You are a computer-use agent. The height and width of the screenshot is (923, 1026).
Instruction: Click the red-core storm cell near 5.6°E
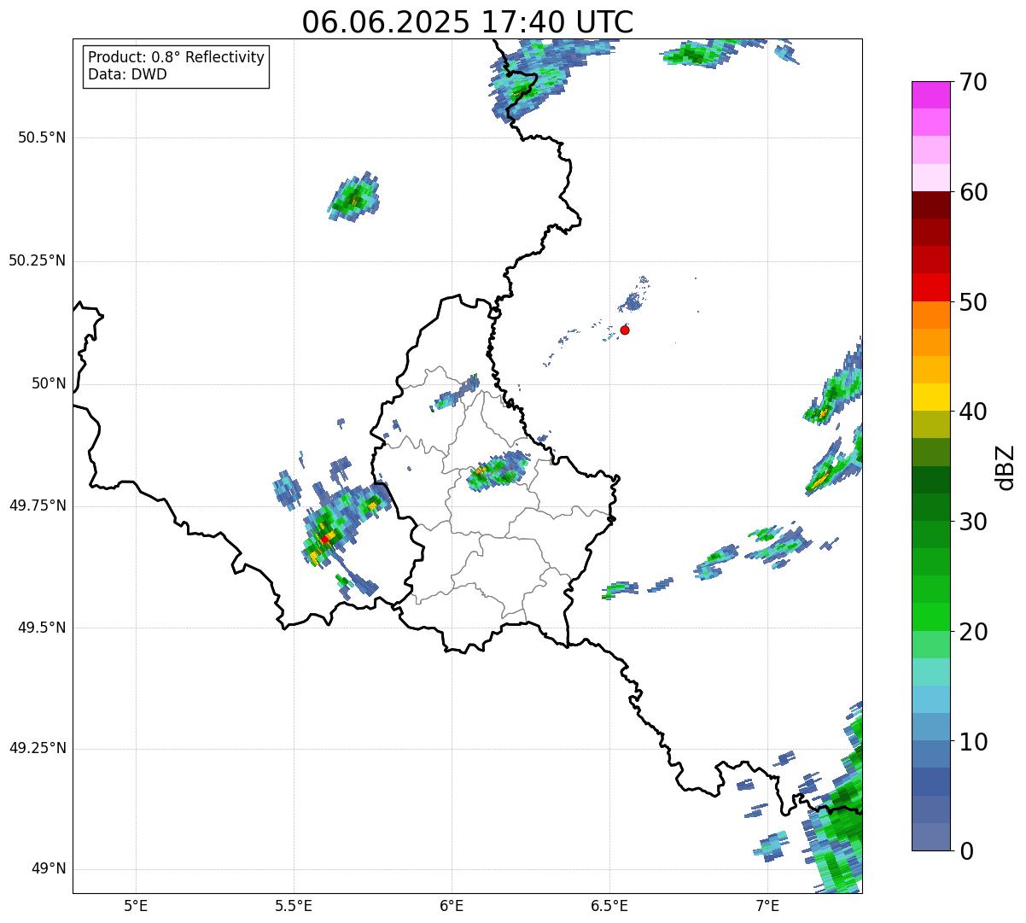click(x=325, y=538)
